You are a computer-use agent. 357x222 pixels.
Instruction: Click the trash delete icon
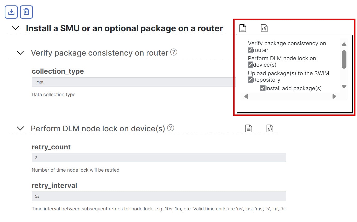pos(26,12)
